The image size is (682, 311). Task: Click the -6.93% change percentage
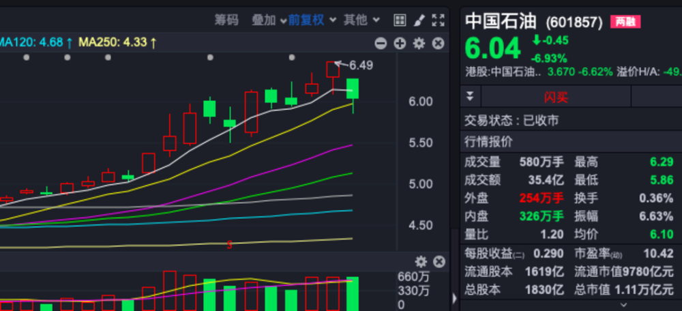[x=549, y=58]
